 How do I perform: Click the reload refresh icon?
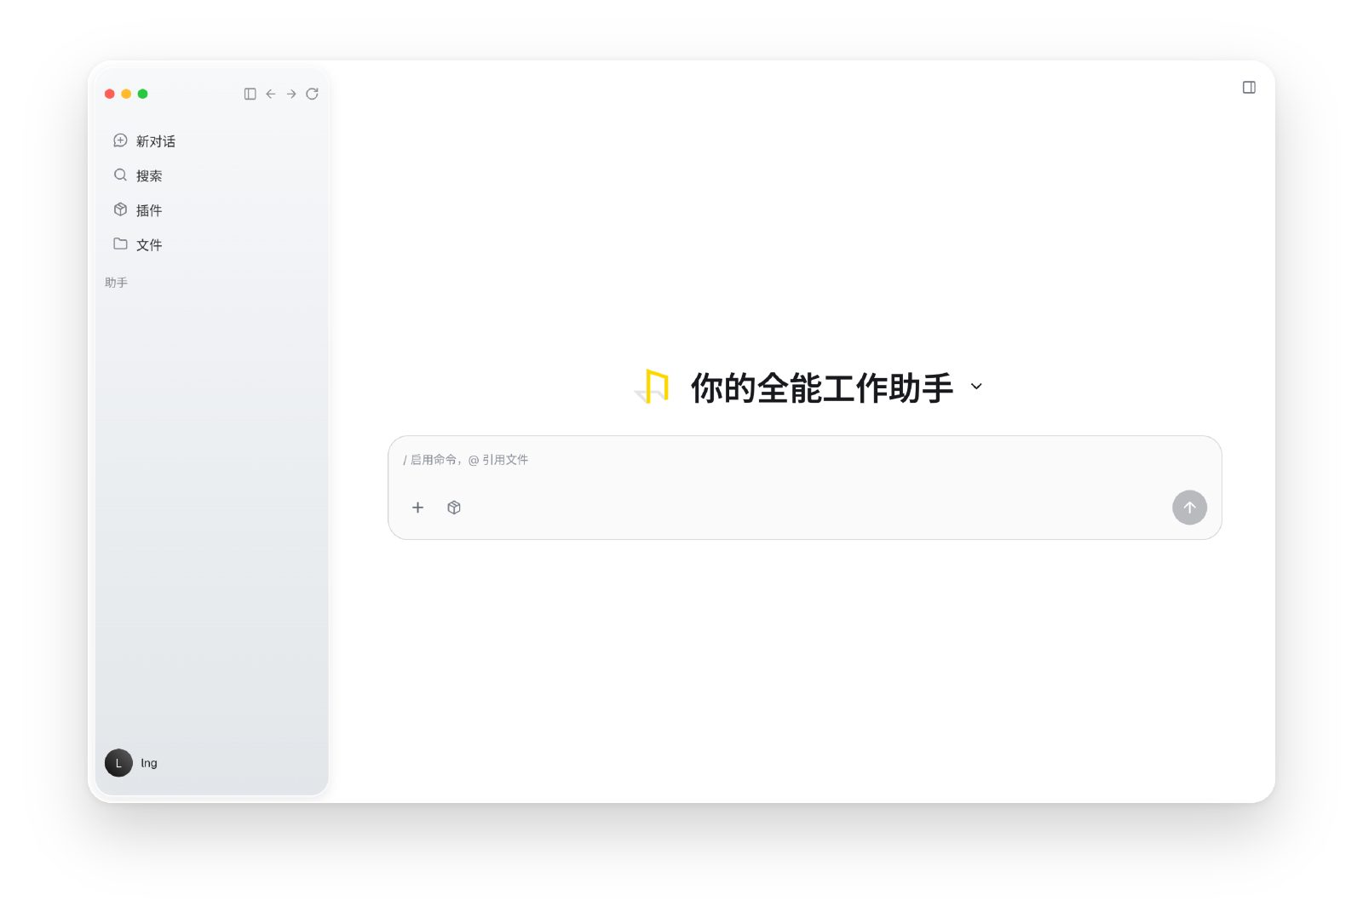[x=312, y=94]
